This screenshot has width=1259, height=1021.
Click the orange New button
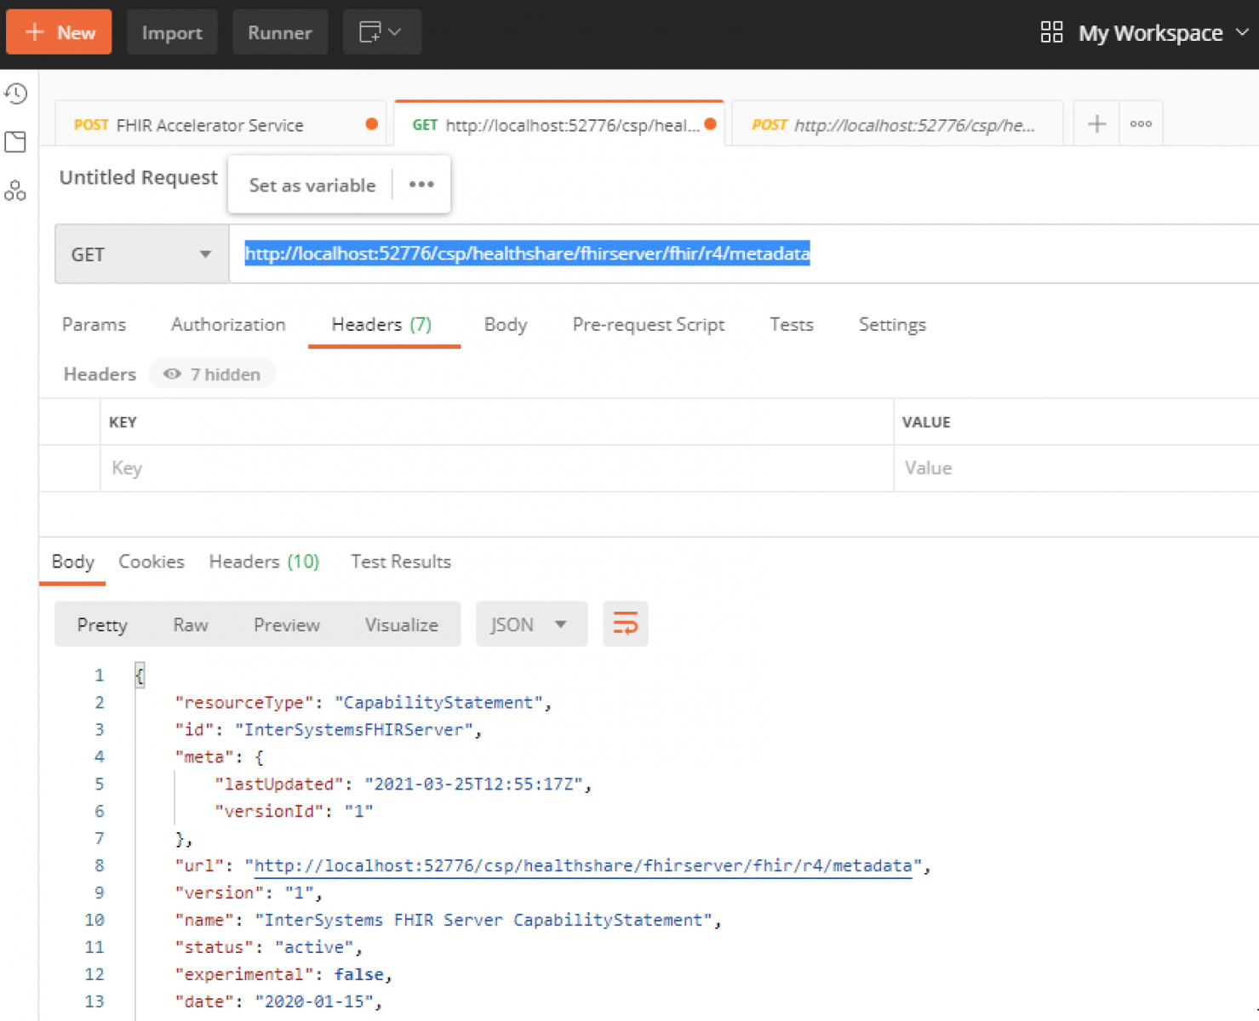(x=59, y=32)
